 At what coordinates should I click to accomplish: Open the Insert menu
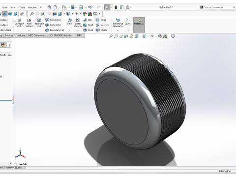click(13, 7)
